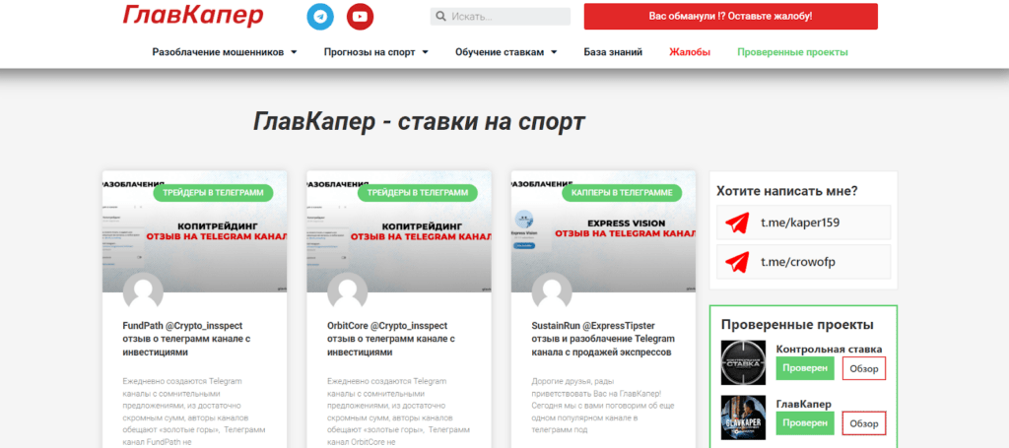Open the База знаний menu item
1009x448 pixels.
pos(613,52)
